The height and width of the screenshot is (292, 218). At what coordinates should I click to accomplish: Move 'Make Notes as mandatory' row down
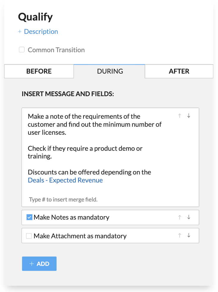(189, 217)
